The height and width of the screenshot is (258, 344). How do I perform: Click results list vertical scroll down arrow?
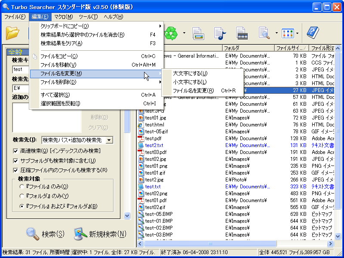(x=338, y=236)
